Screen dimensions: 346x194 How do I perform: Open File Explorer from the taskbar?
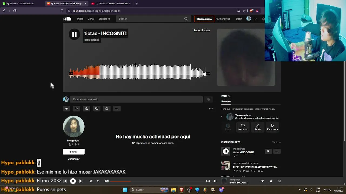click(x=174, y=190)
